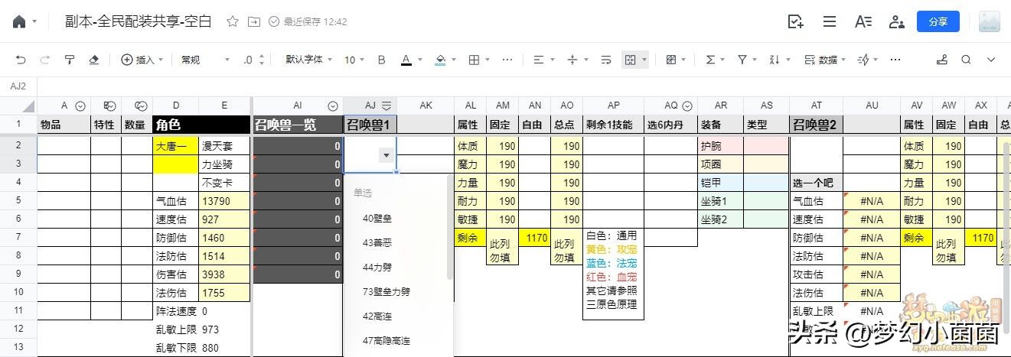Click the filter funnel icon in toolbar
This screenshot has width=1011, height=357.
tap(742, 60)
